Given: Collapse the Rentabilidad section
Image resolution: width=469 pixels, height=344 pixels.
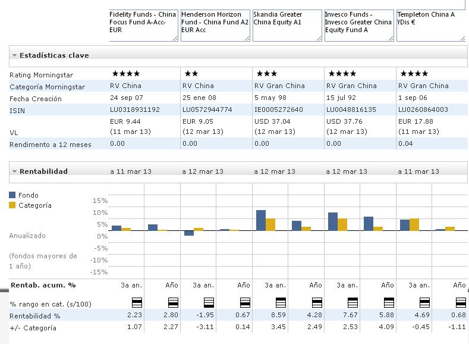Looking at the screenshot, I should 14,171.
